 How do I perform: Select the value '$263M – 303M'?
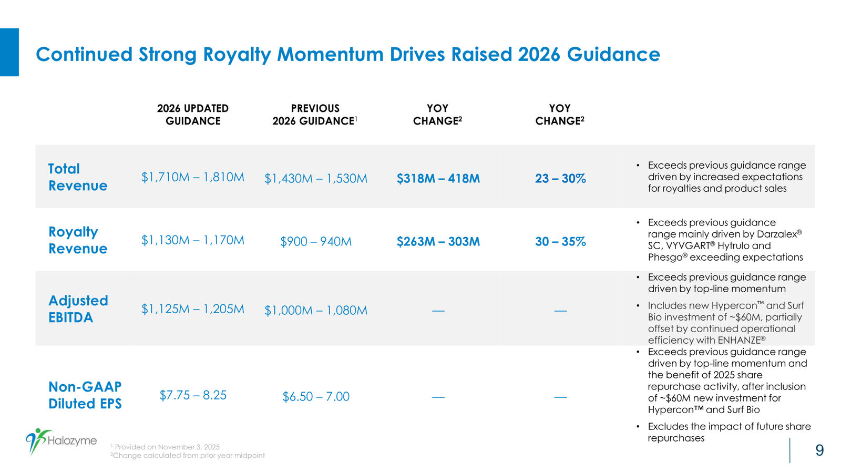[x=438, y=242]
